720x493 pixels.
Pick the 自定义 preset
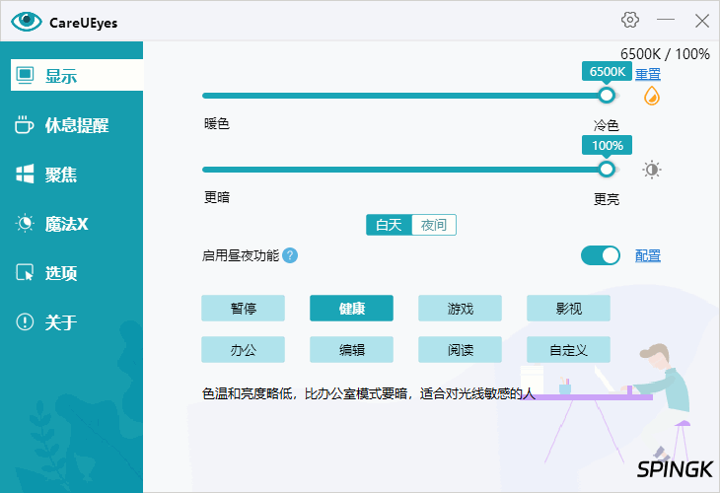(568, 350)
